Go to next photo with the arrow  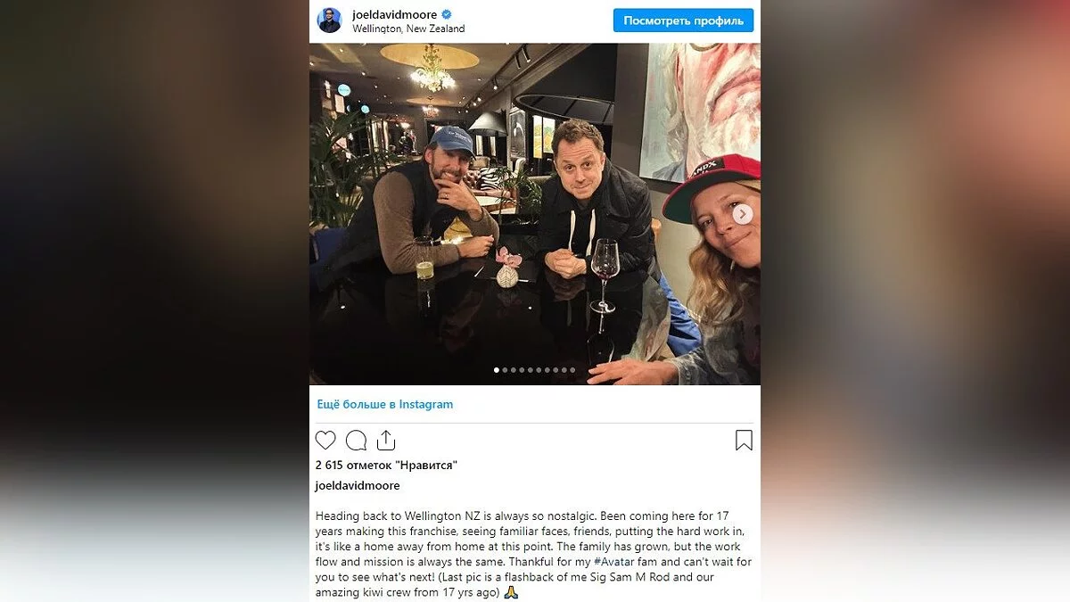click(x=742, y=214)
